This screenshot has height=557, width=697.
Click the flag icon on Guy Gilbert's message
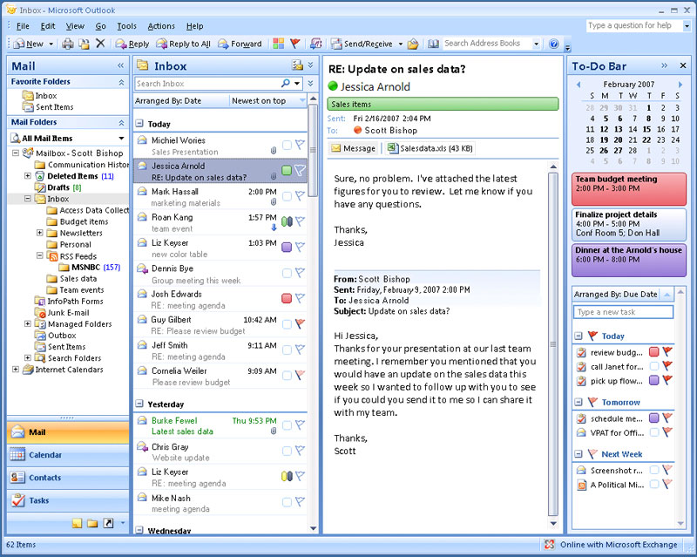[300, 324]
